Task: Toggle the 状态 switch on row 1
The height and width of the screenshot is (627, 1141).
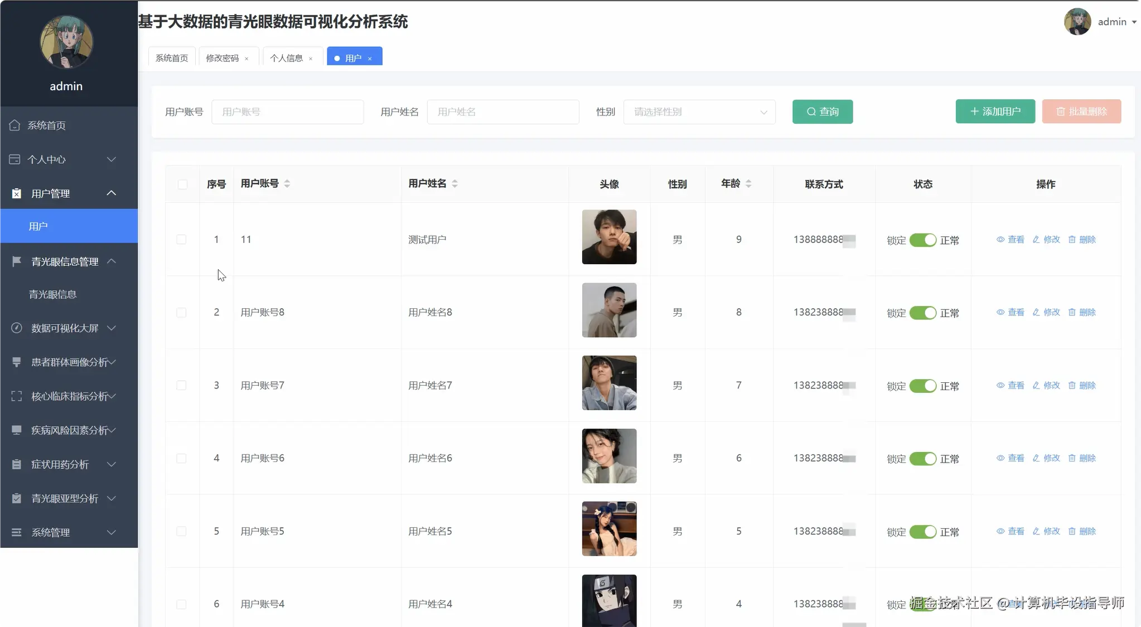Action: pos(922,240)
